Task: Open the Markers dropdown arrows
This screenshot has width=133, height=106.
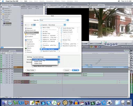Action: click(x=59, y=62)
